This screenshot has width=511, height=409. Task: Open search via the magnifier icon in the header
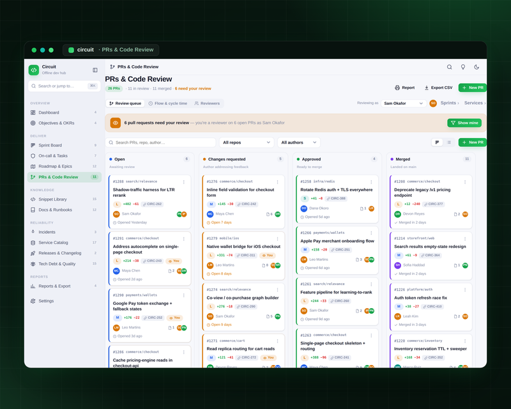pyautogui.click(x=450, y=67)
